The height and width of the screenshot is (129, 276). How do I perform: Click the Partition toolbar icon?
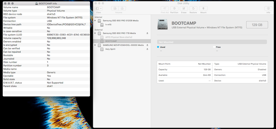pos(174,8)
